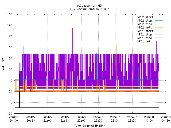The width and height of the screenshot is (171, 128).
Task: Click the 200428 00:30 time tick label
Action: point(166,119)
